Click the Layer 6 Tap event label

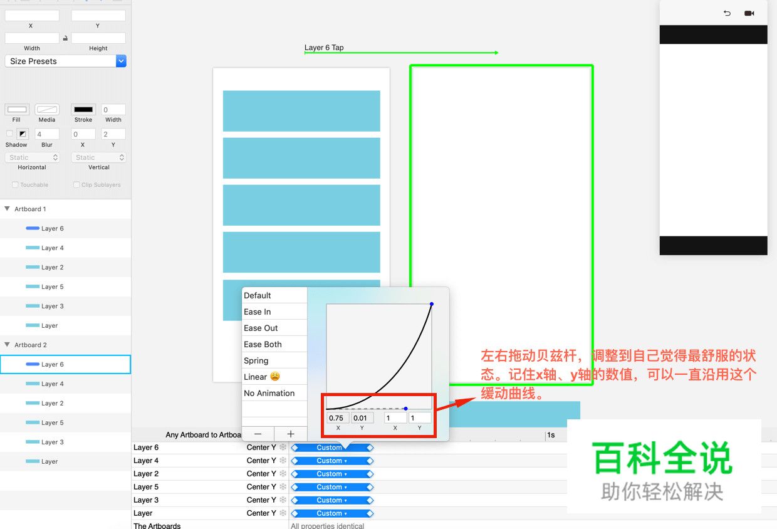pos(324,48)
